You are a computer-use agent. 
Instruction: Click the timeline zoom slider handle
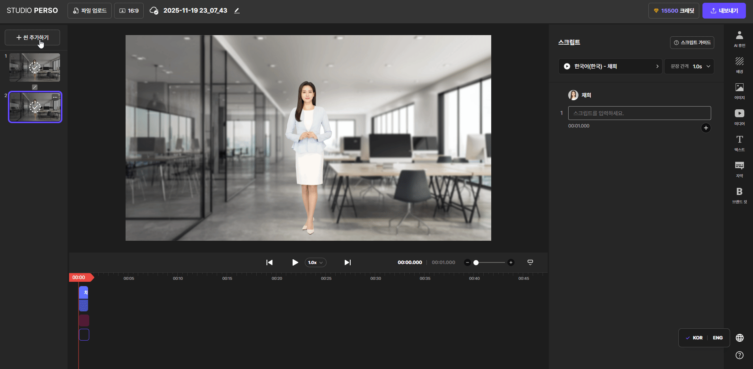click(x=476, y=262)
